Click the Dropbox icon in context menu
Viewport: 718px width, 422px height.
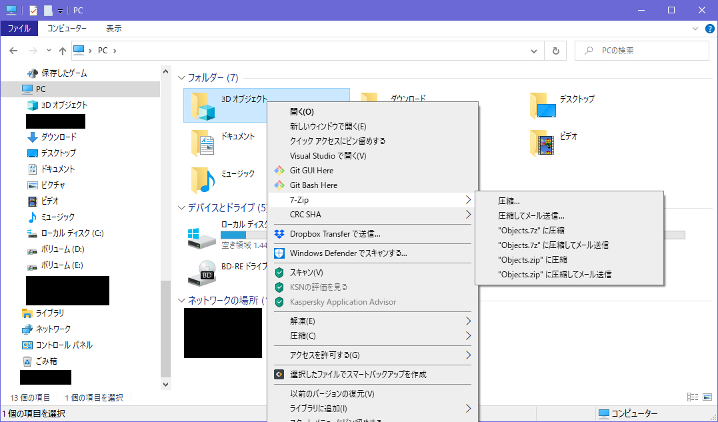(x=279, y=234)
